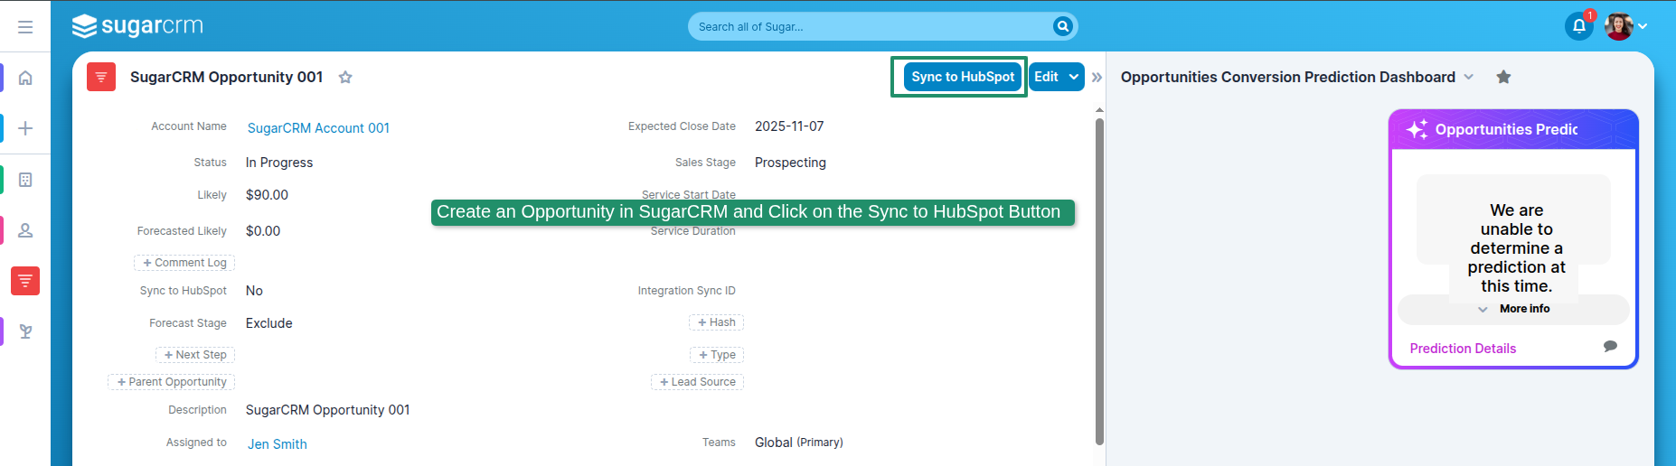1676x466 pixels.
Task: Click the Edit button
Action: click(x=1046, y=77)
